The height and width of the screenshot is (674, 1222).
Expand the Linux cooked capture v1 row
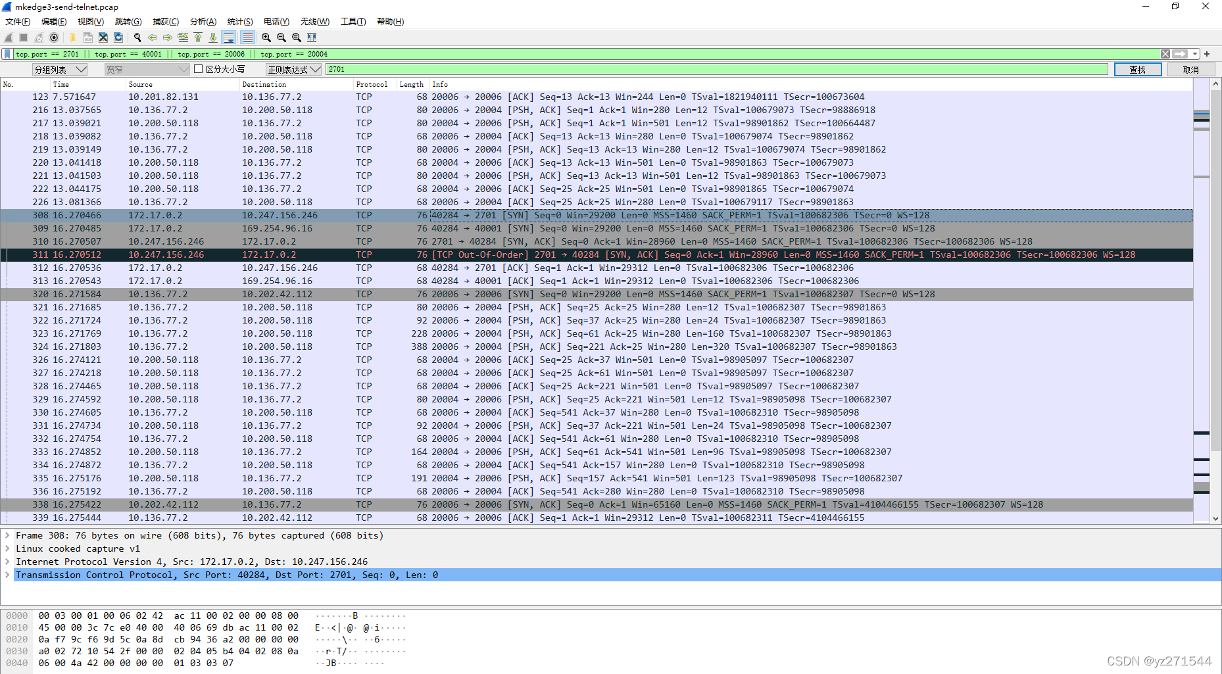click(7, 548)
